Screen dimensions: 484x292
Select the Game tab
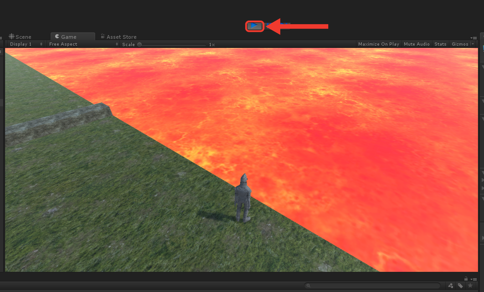[x=72, y=37]
